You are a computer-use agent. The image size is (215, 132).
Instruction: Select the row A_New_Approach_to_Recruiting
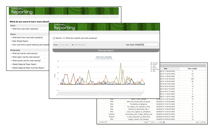coord(152,117)
